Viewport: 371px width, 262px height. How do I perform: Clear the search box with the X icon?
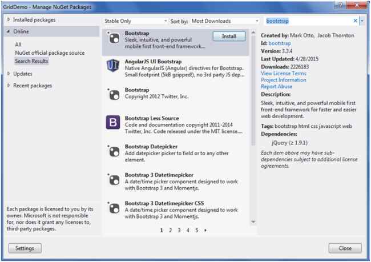[x=355, y=21]
